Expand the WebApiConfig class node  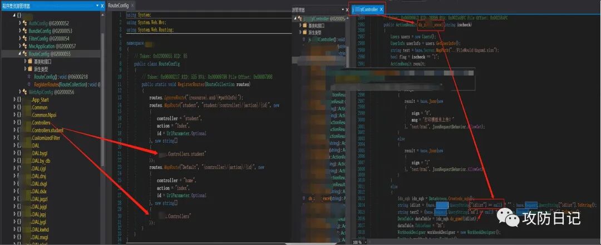coord(20,92)
